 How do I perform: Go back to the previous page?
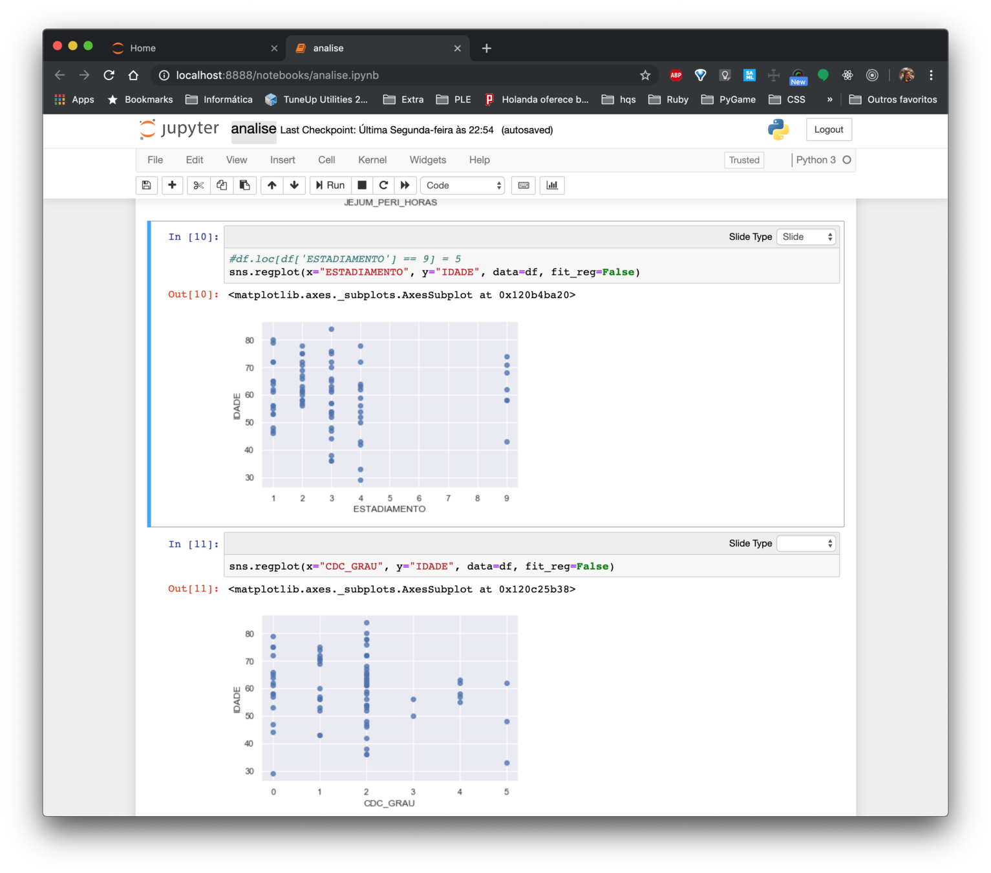pyautogui.click(x=60, y=76)
